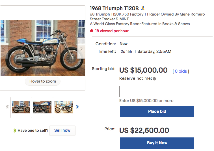Click the next image arrow on main photo
Viewport: 214px width, 151px height.
tap(81, 49)
